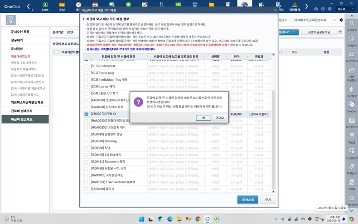The width and height of the screenshot is (358, 224).
Task: Click the settings gear icon
Action: pos(341,20)
